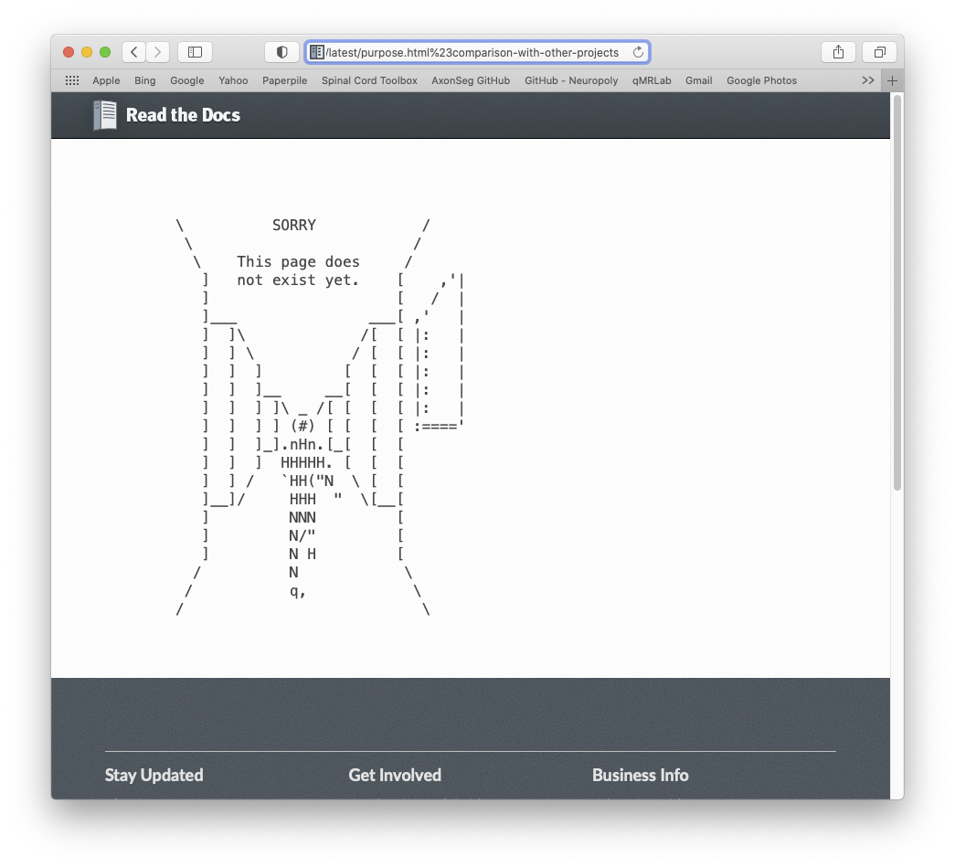Expand the overflow bookmarks chevron
The width and height of the screenshot is (955, 867).
pos(867,80)
